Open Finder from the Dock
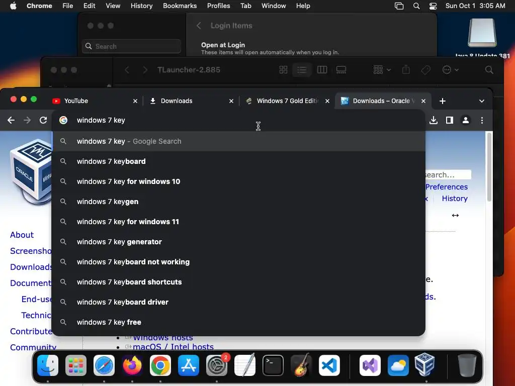The image size is (515, 386). pos(48,365)
